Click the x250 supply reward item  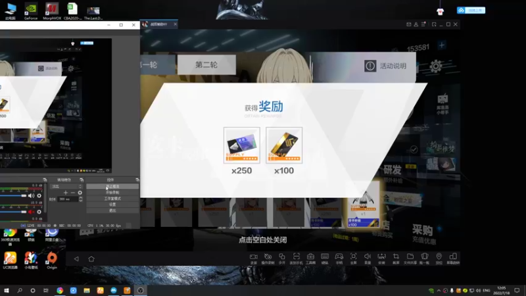coord(241,145)
